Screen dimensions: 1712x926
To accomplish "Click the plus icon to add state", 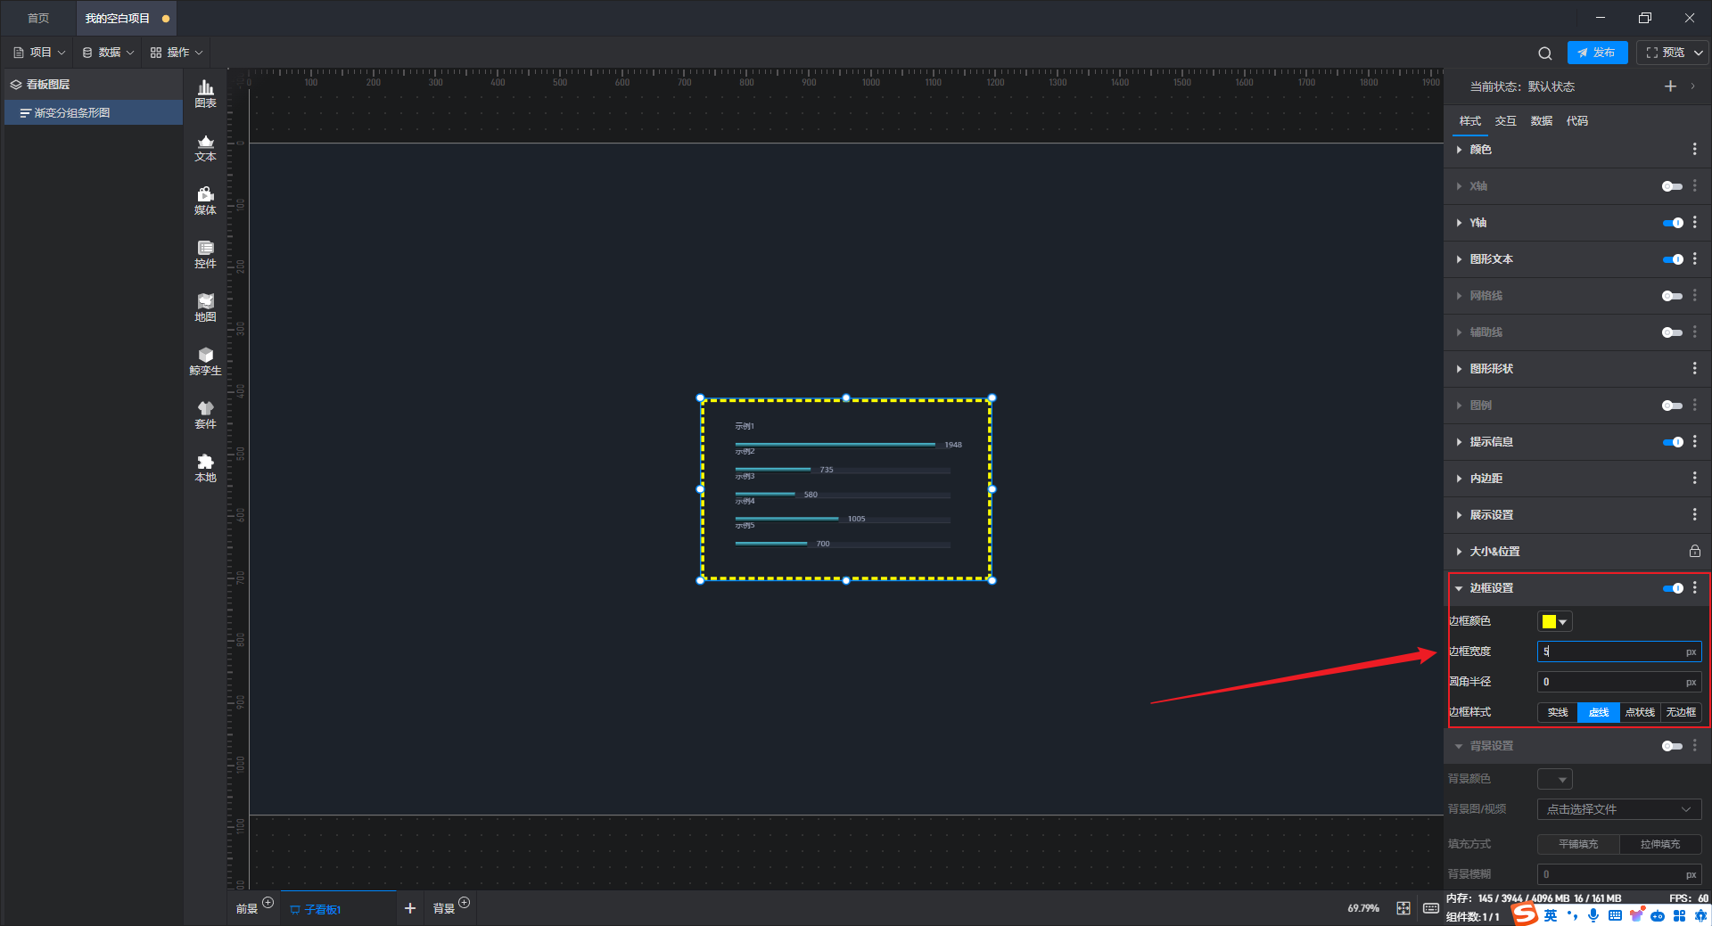I will coord(1670,86).
